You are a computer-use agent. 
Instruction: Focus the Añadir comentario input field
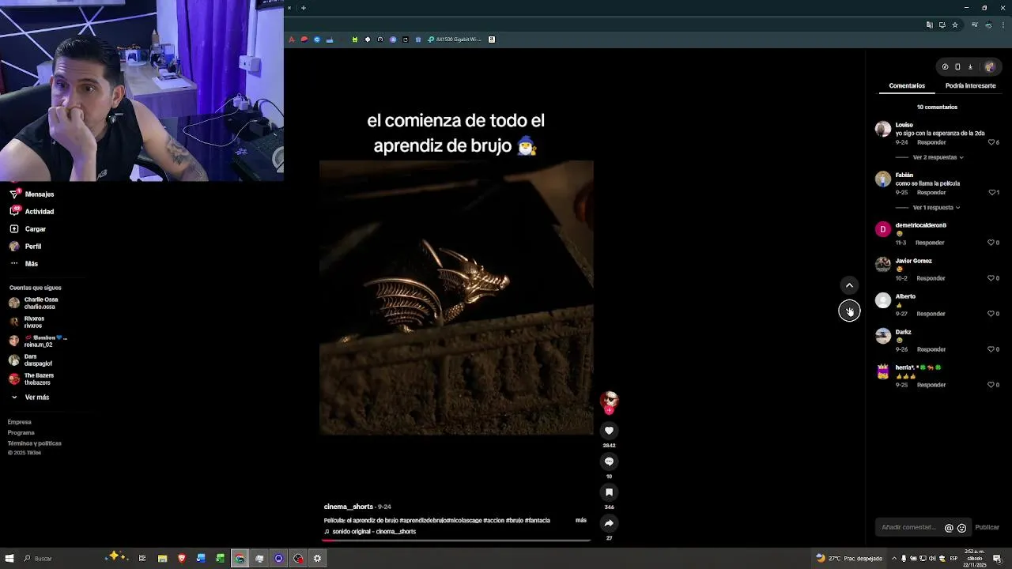click(909, 527)
